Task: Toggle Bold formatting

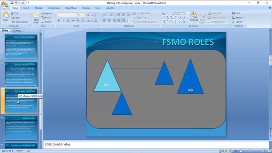Action: tap(59, 21)
